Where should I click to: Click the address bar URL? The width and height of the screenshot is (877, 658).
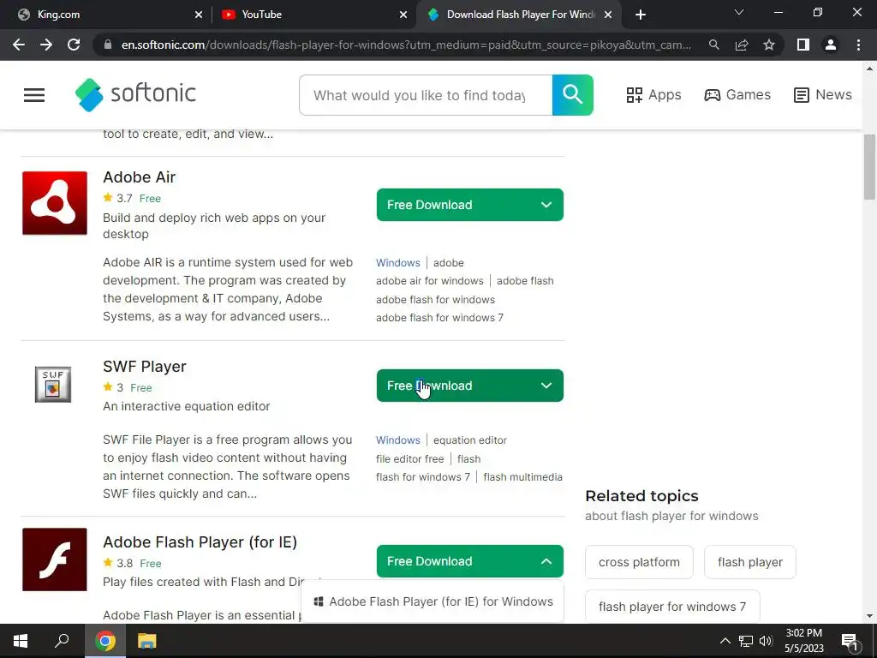[405, 45]
